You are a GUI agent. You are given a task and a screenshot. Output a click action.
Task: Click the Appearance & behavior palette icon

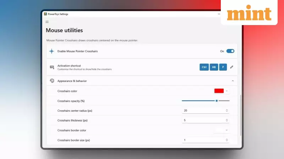point(52,81)
